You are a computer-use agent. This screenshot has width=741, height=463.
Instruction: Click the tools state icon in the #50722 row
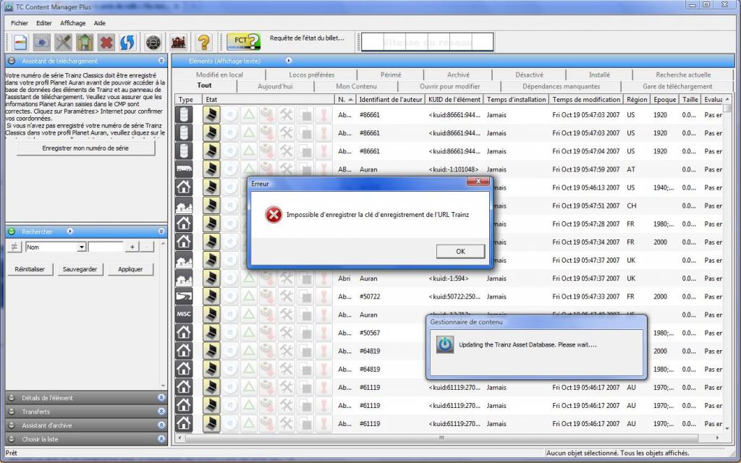[x=286, y=296]
